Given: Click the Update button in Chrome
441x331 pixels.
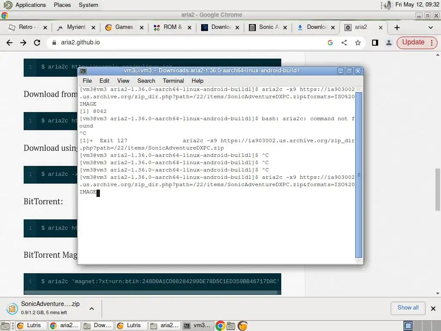Looking at the screenshot, I should tap(413, 43).
